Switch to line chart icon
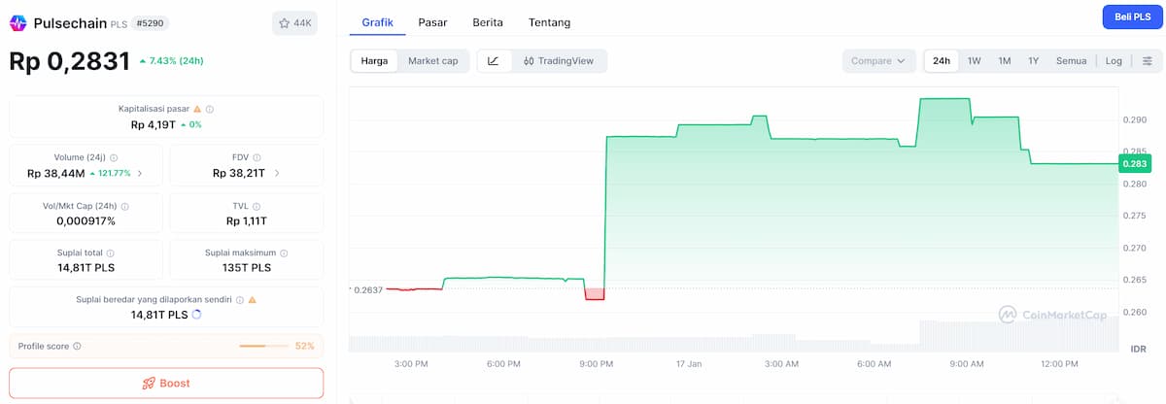The height and width of the screenshot is (404, 1166). [494, 60]
